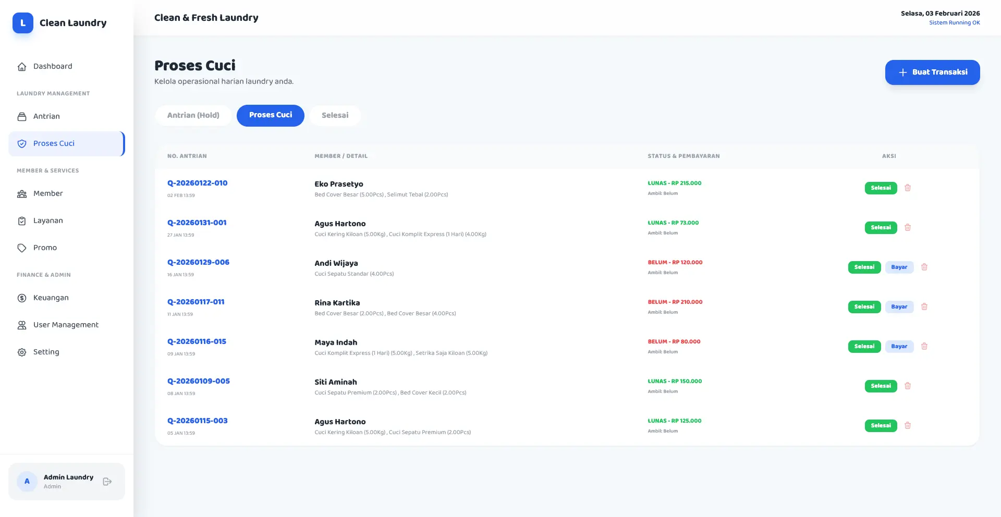This screenshot has height=517, width=1001.
Task: Delete order Q-20260115-003 using trash icon
Action: pos(908,426)
